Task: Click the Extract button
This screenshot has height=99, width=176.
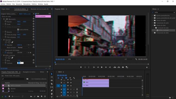Action: tap(119, 67)
